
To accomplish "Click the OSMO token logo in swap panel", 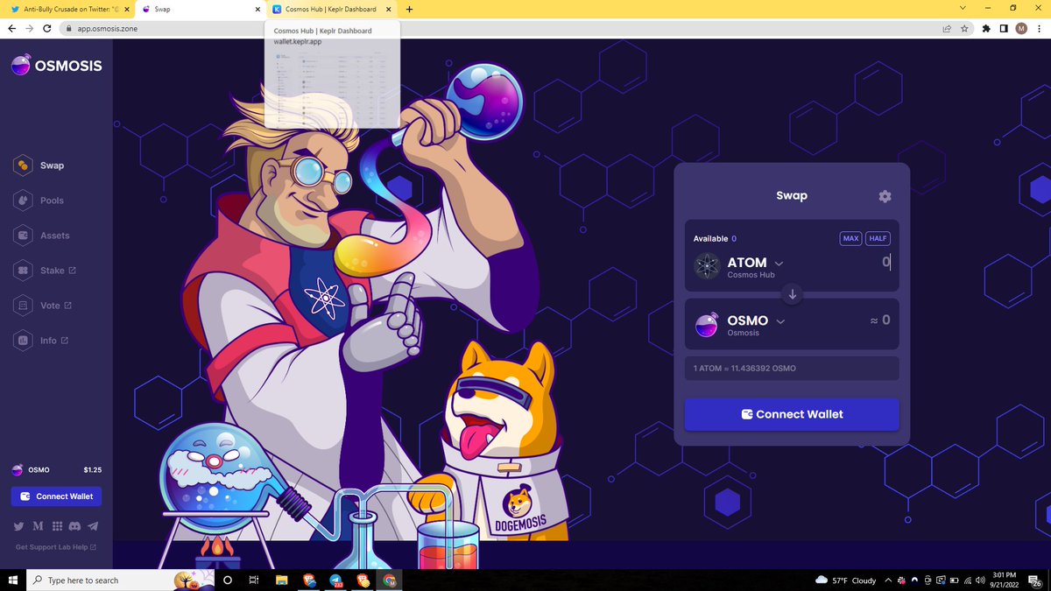I will (707, 325).
